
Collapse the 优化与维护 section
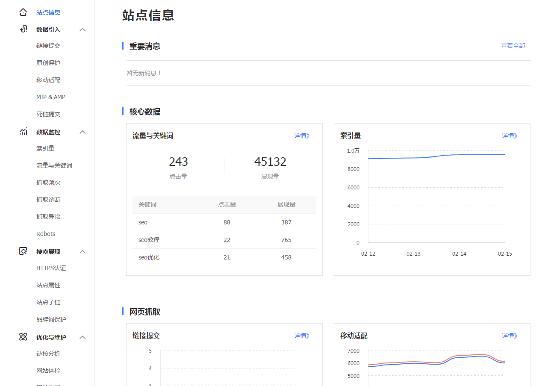coord(82,337)
